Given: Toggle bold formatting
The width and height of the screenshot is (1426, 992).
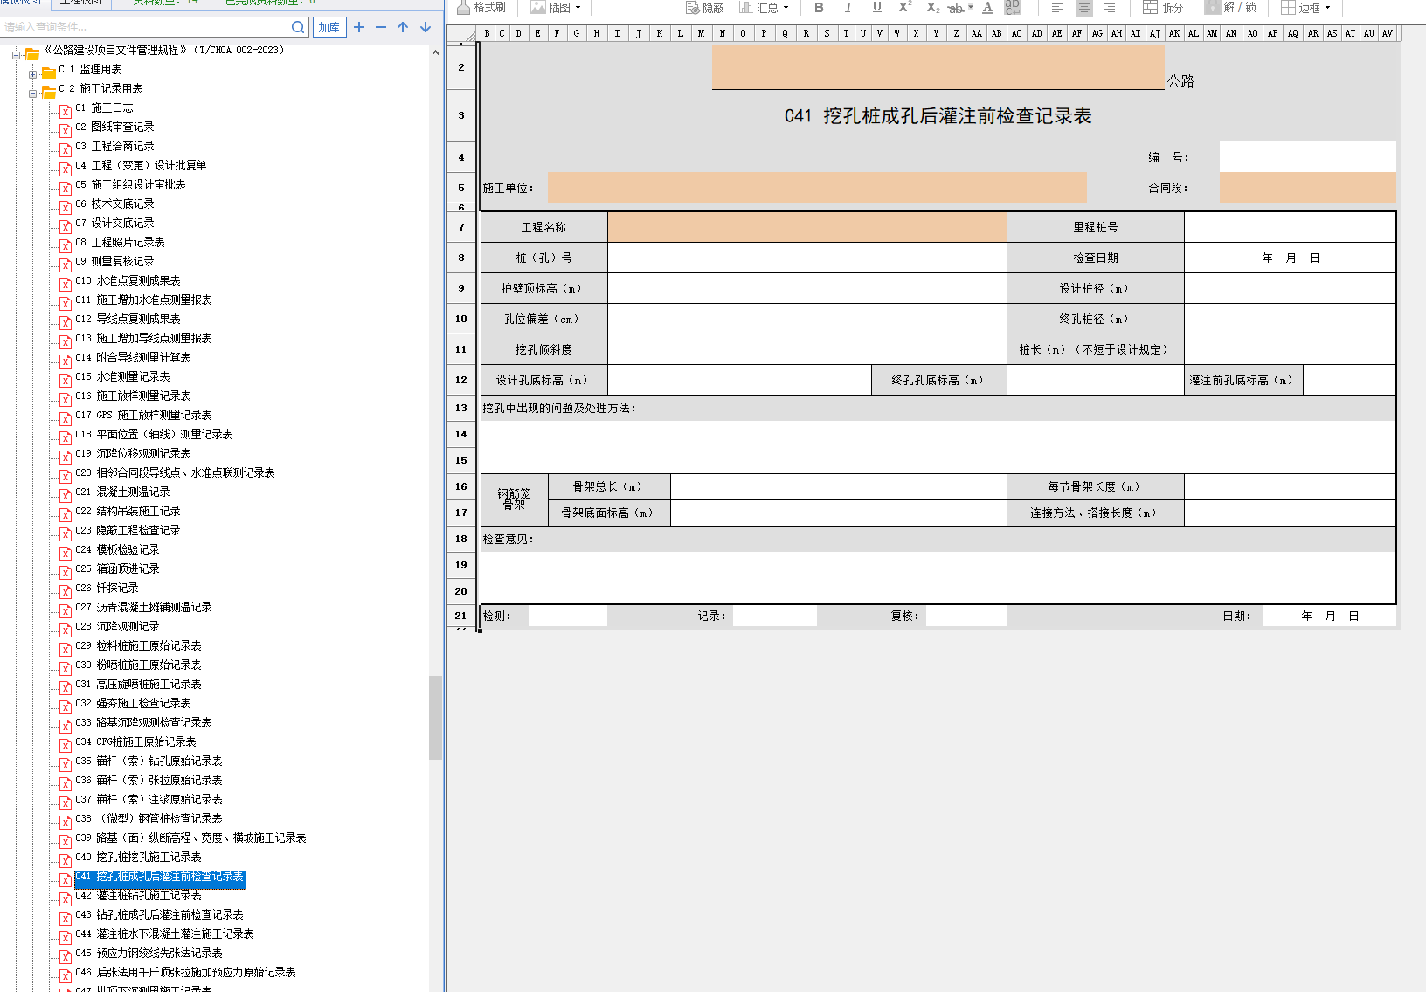Looking at the screenshot, I should click(x=819, y=8).
